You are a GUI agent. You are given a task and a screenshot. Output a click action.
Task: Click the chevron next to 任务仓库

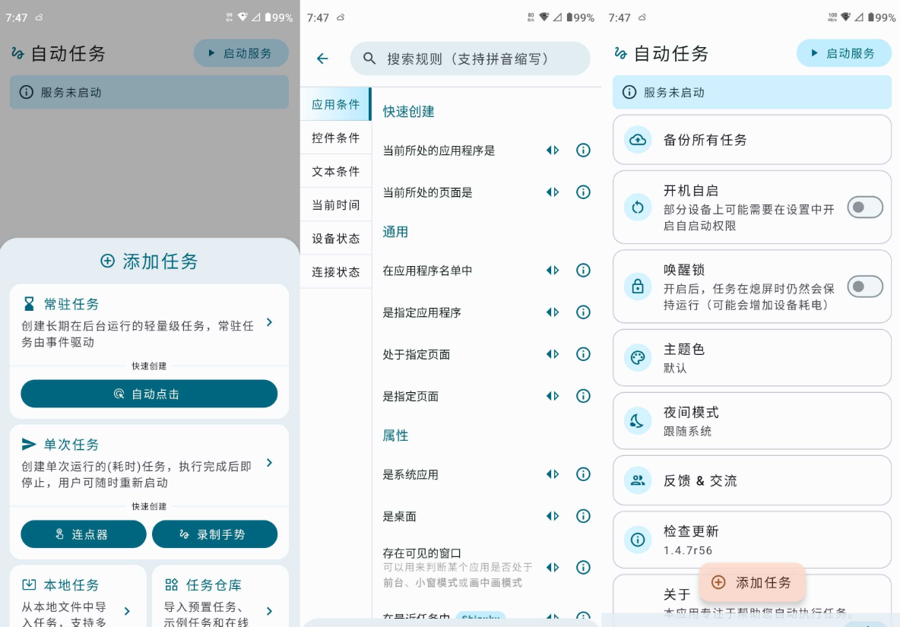[270, 612]
